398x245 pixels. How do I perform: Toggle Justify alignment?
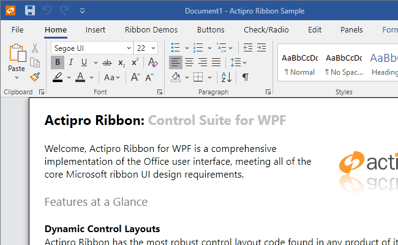pyautogui.click(x=216, y=62)
